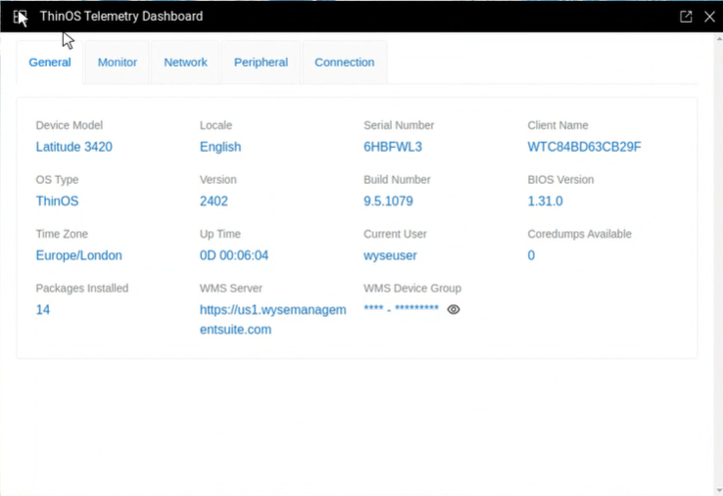Click the client name WTC84BD63CB29F
723x496 pixels.
(584, 147)
